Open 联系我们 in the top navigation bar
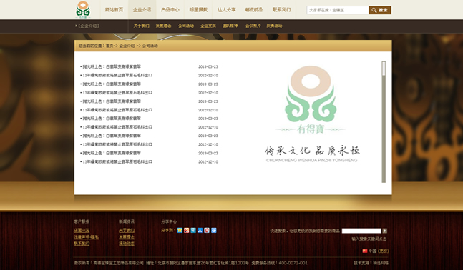Image resolution: width=463 pixels, height=270 pixels. pyautogui.click(x=282, y=10)
